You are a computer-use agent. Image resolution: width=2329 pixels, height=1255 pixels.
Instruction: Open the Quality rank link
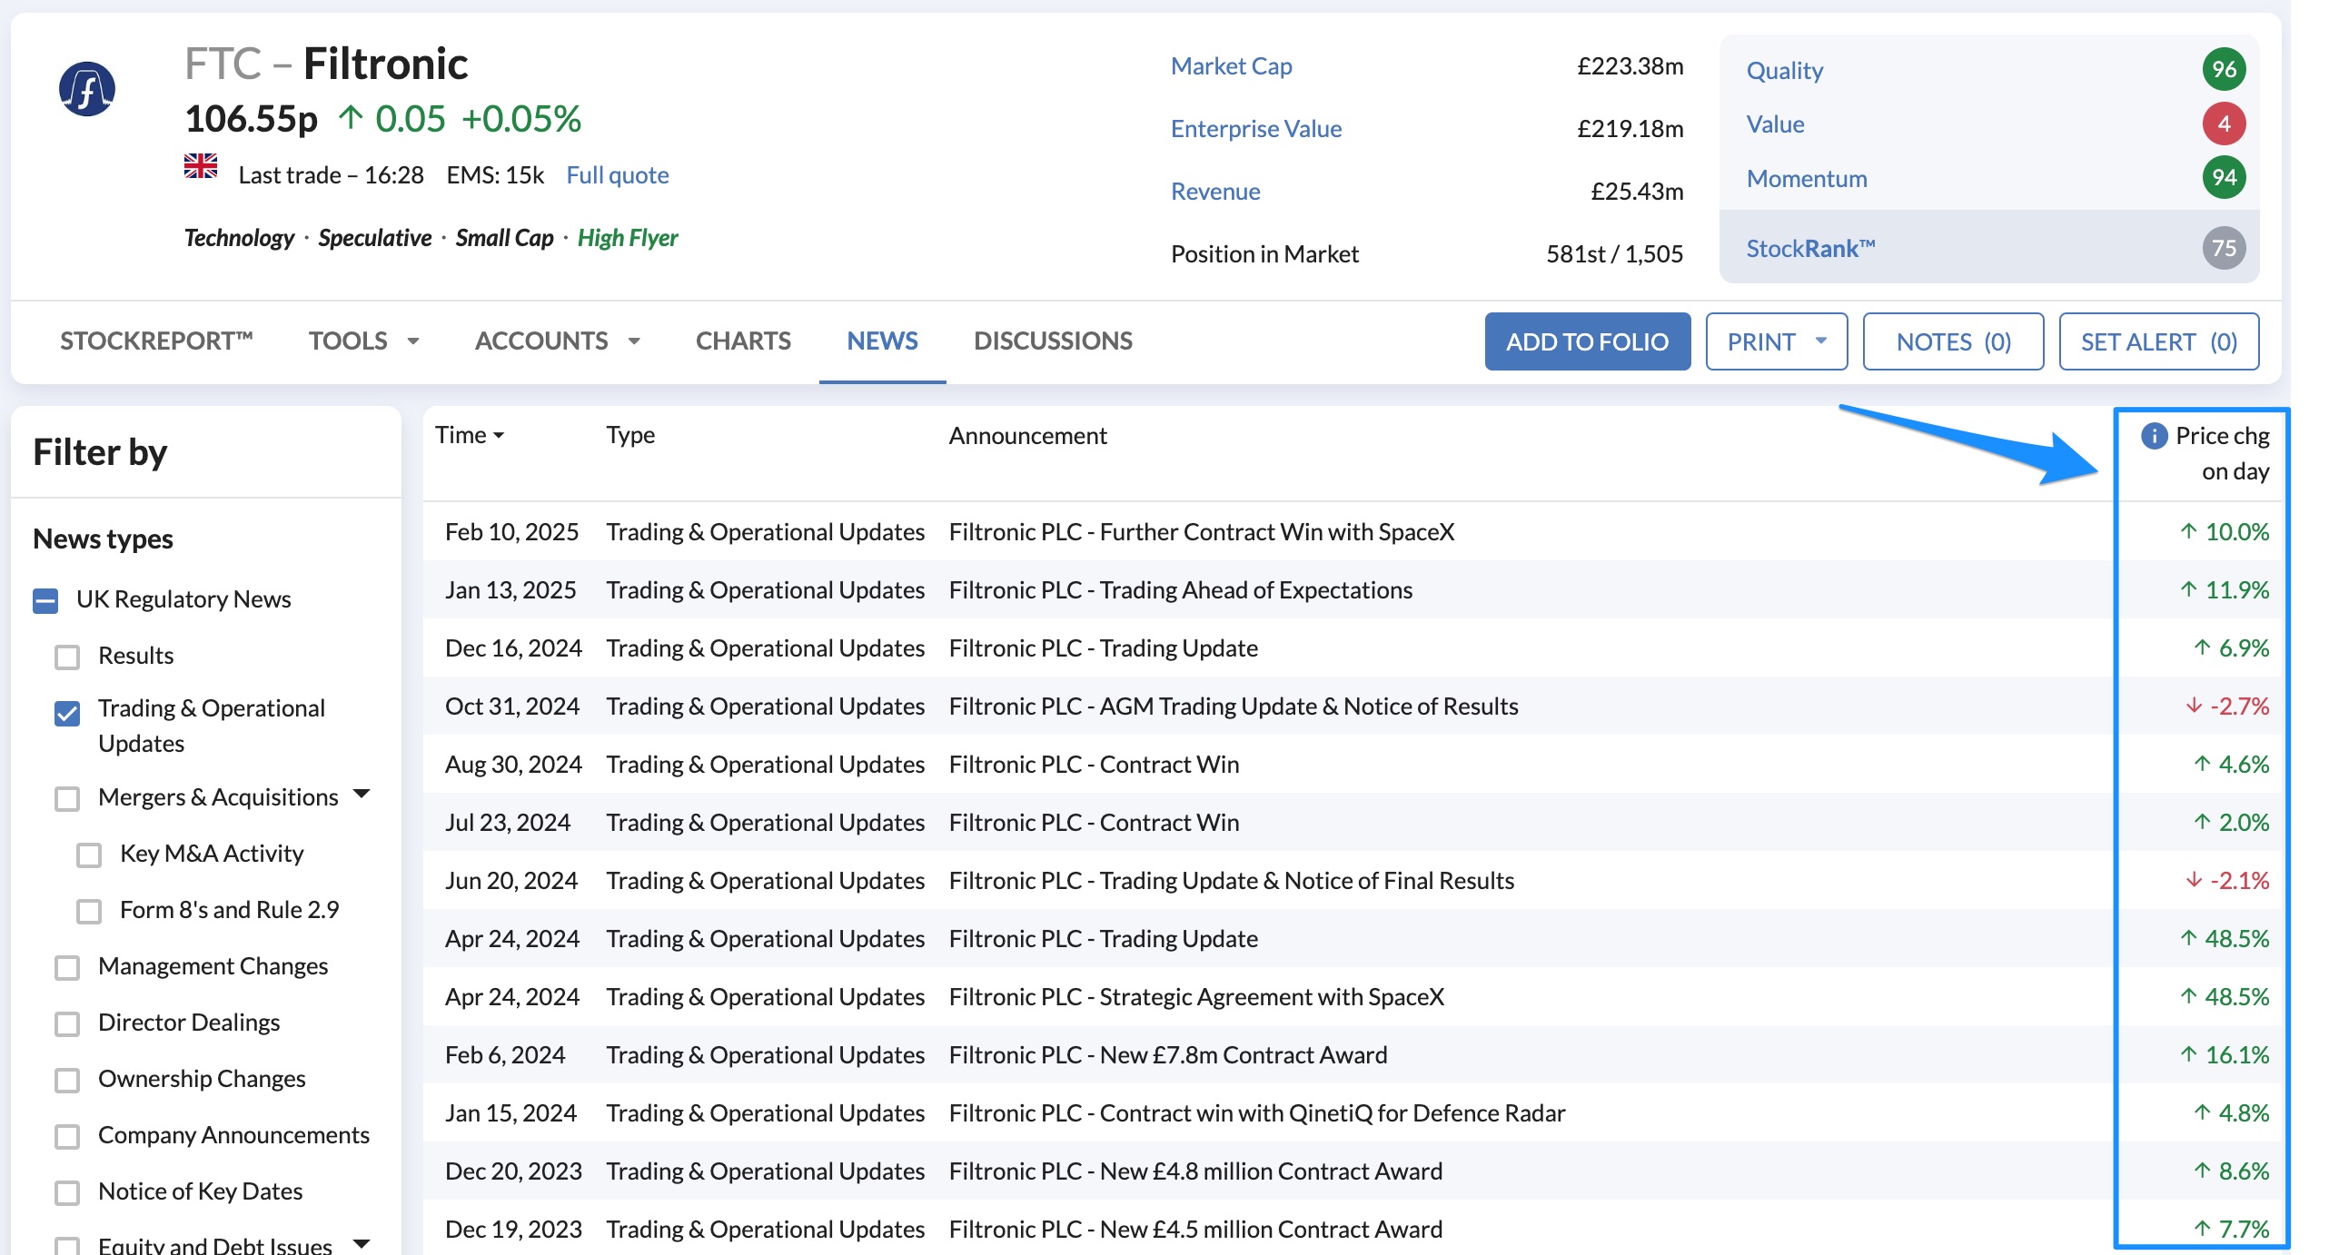point(1785,71)
